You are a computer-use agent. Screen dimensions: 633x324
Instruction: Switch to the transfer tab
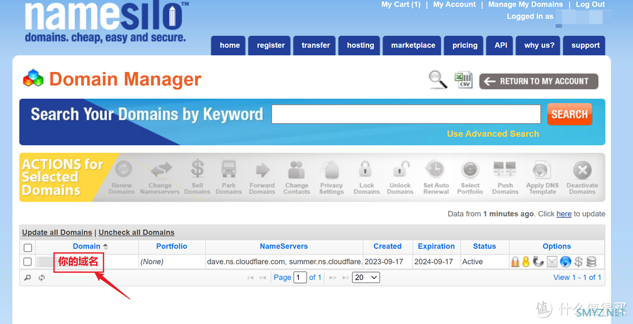coord(314,46)
